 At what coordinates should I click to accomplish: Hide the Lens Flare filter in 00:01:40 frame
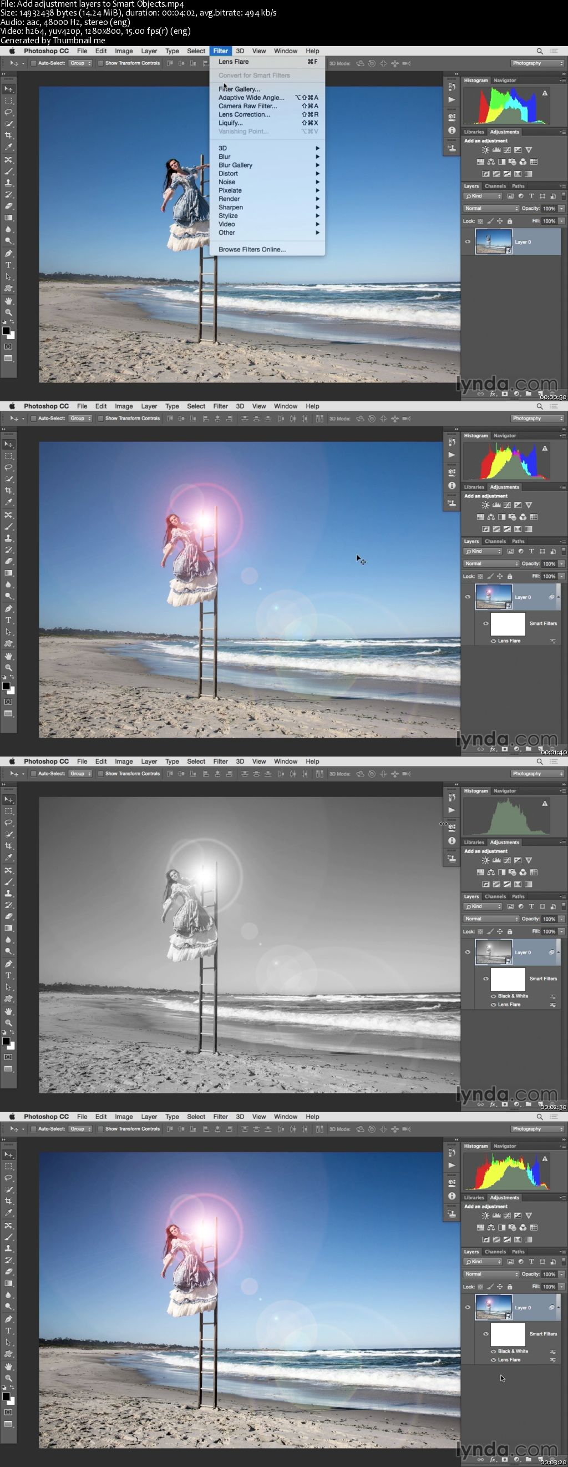[x=494, y=641]
